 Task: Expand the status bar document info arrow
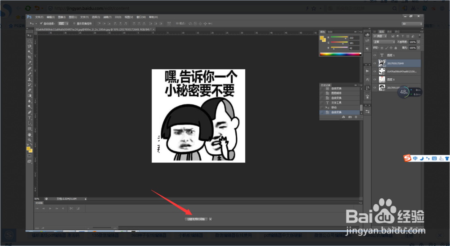(x=85, y=199)
